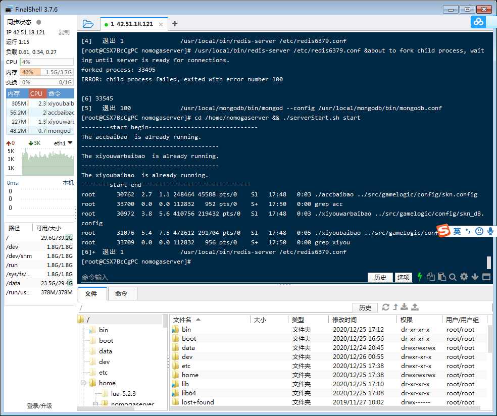Screen dimensions: 497x416
Task: Click 复制 to copy the IP address
Action: click(x=64, y=32)
